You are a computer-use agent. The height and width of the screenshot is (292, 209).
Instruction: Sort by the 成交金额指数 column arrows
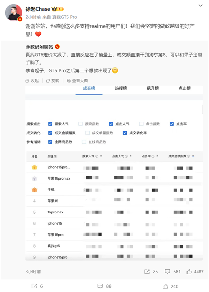(x=193, y=156)
